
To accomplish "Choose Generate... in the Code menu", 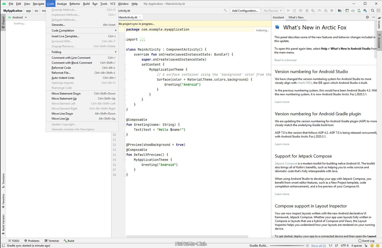I will pos(82,25).
